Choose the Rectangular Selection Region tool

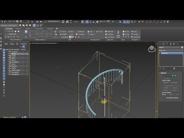[25, 21]
